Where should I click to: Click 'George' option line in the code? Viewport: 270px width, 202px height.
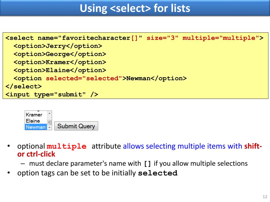(60, 54)
